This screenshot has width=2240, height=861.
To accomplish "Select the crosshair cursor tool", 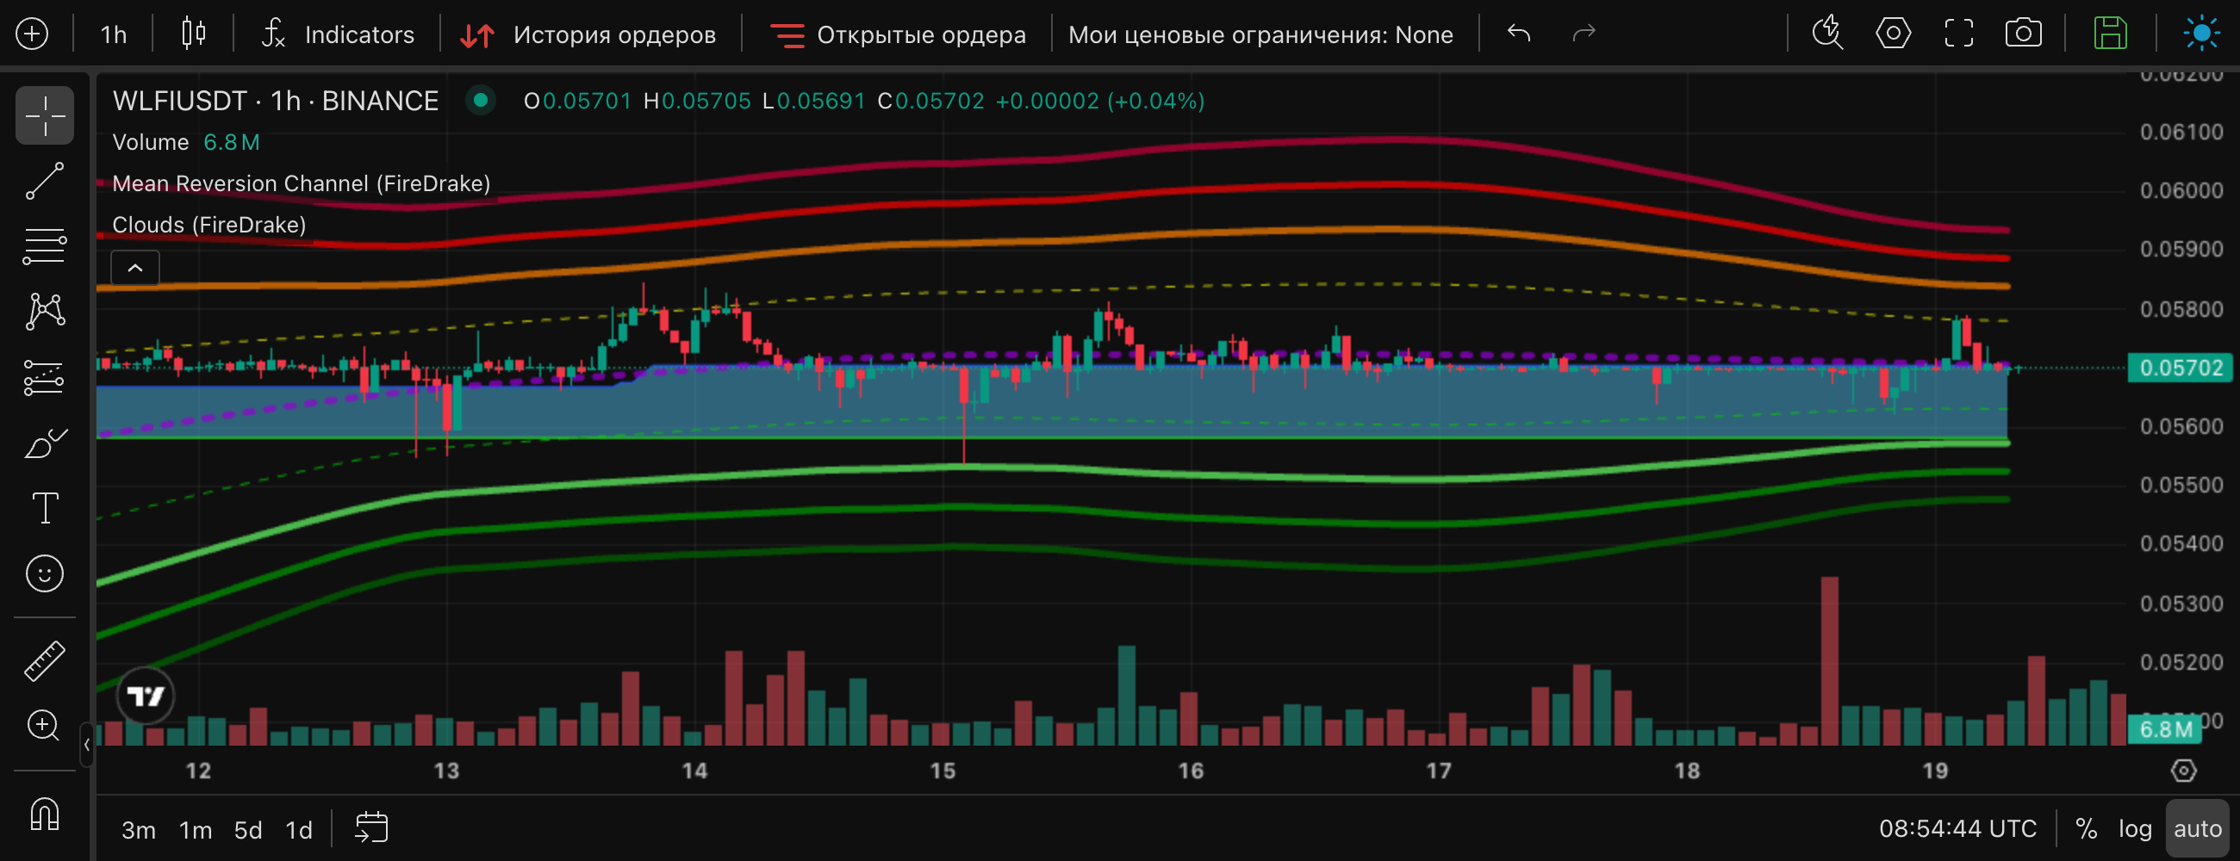I will [x=44, y=115].
